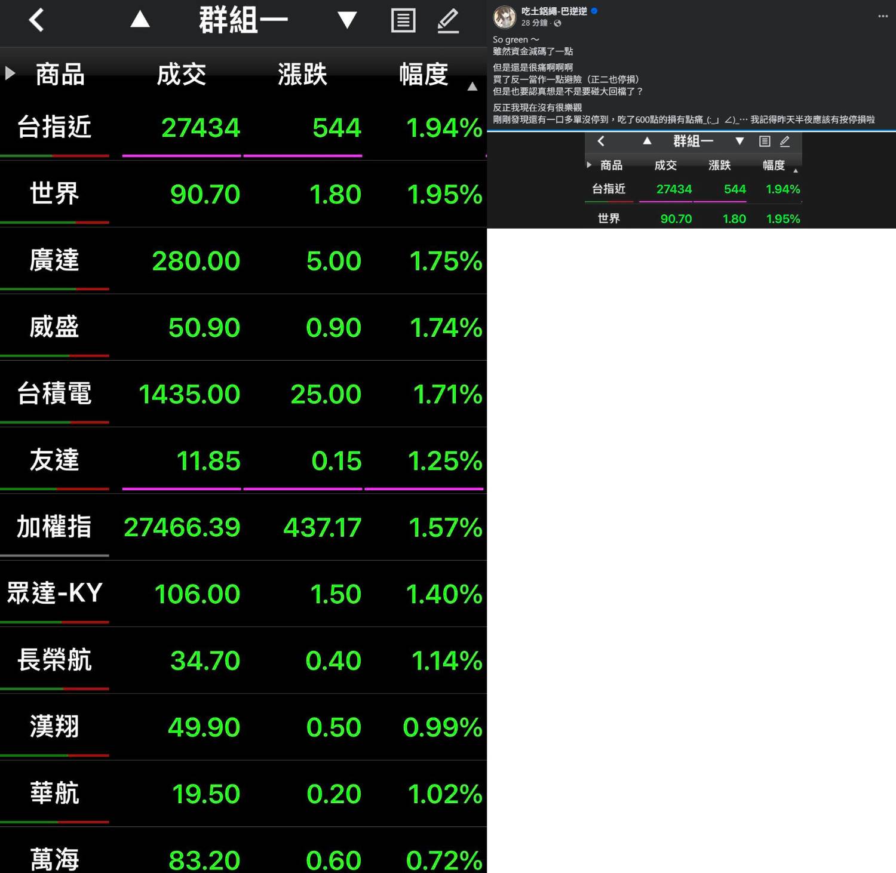Open the post author's profile avatar
Image resolution: width=896 pixels, height=873 pixels.
point(504,17)
